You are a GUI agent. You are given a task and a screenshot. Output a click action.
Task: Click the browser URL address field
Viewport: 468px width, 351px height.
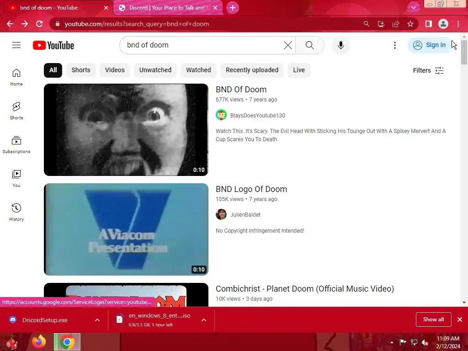pos(206,24)
